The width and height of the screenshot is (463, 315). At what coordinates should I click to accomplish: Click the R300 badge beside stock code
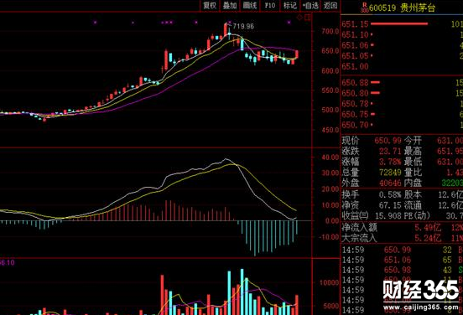click(x=365, y=8)
